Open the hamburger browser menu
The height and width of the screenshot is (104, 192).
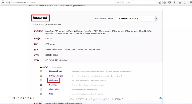[191, 3]
